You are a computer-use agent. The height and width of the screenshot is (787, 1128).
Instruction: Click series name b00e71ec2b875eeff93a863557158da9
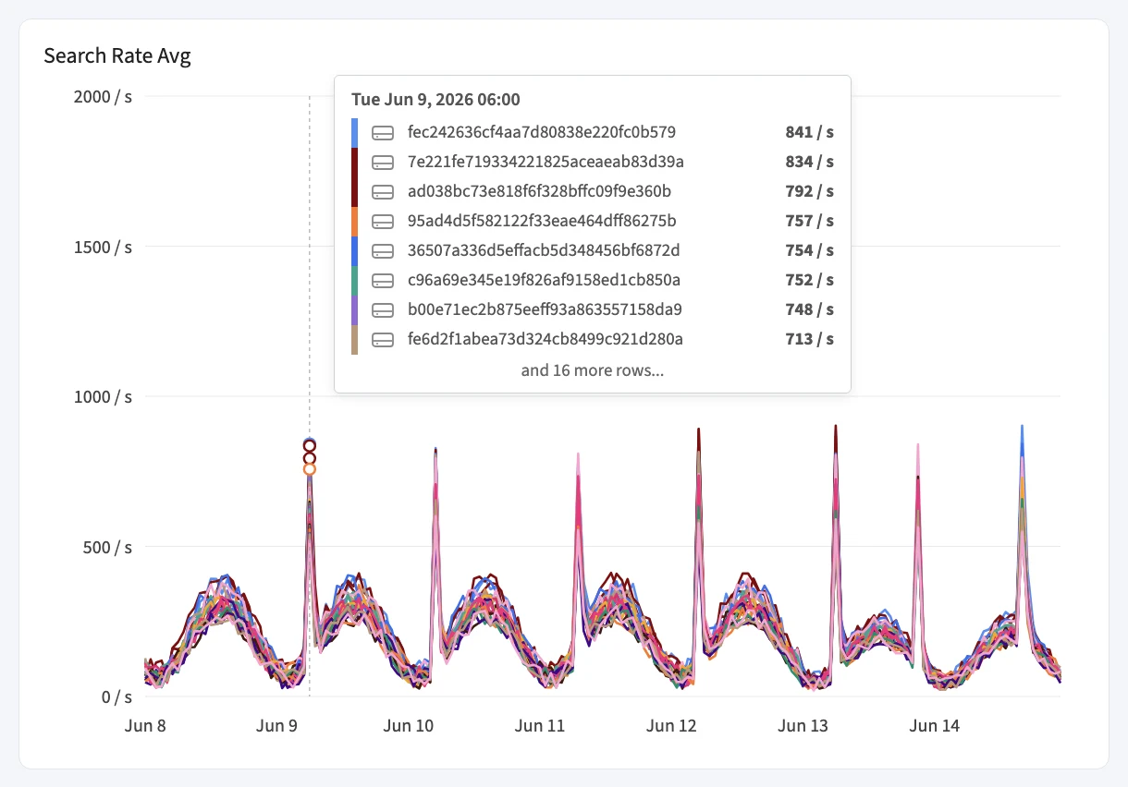pyautogui.click(x=545, y=309)
